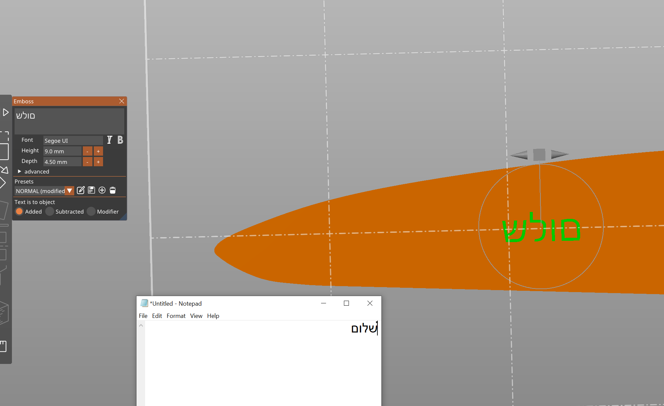Viewport: 664px width, 406px height.
Task: Add a new preset with the plus icon
Action: click(x=102, y=190)
